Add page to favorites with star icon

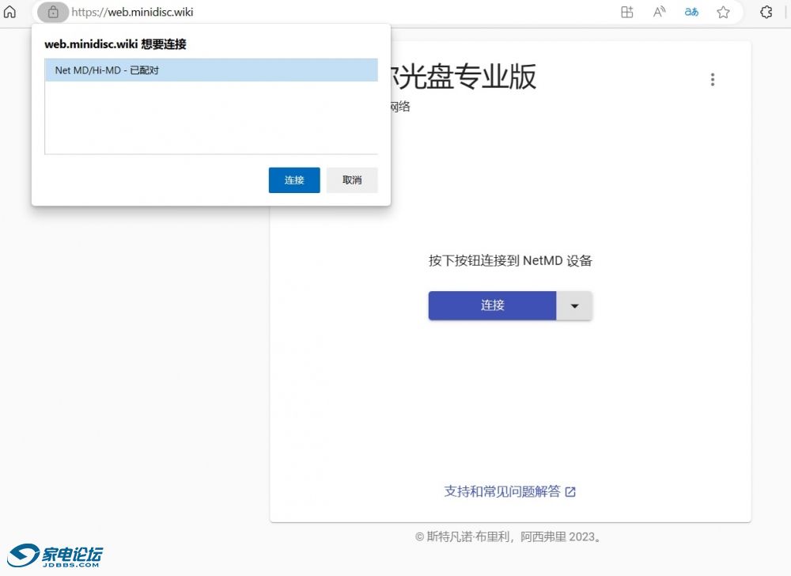point(723,12)
